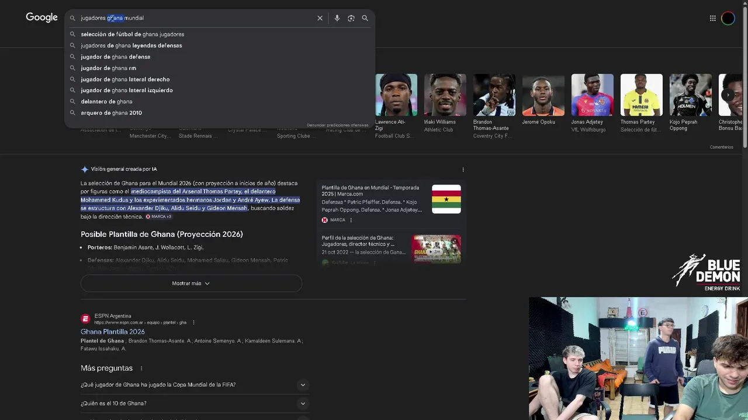
Task: Open the MARCA +3 sources chip
Action: click(158, 216)
